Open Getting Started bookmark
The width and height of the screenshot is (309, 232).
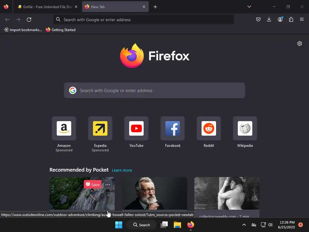coord(61,30)
